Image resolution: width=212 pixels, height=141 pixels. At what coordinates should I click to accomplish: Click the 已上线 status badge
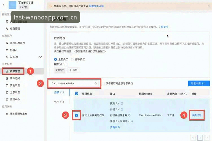(x=24, y=7)
